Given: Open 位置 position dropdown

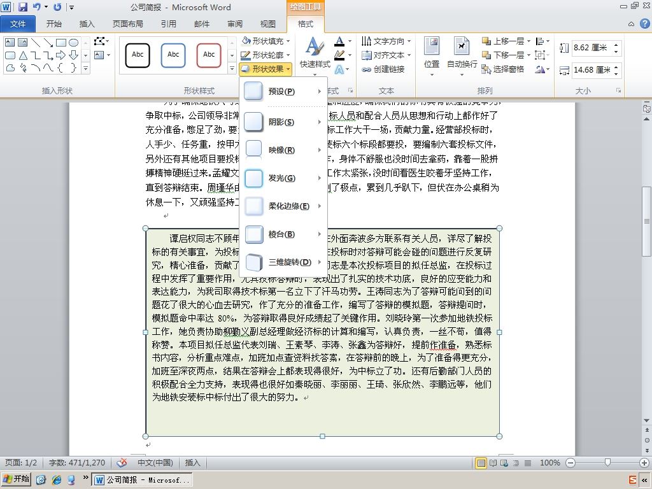Looking at the screenshot, I should coord(432,57).
